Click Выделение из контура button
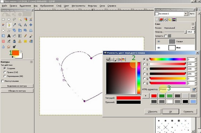 point(17,86)
